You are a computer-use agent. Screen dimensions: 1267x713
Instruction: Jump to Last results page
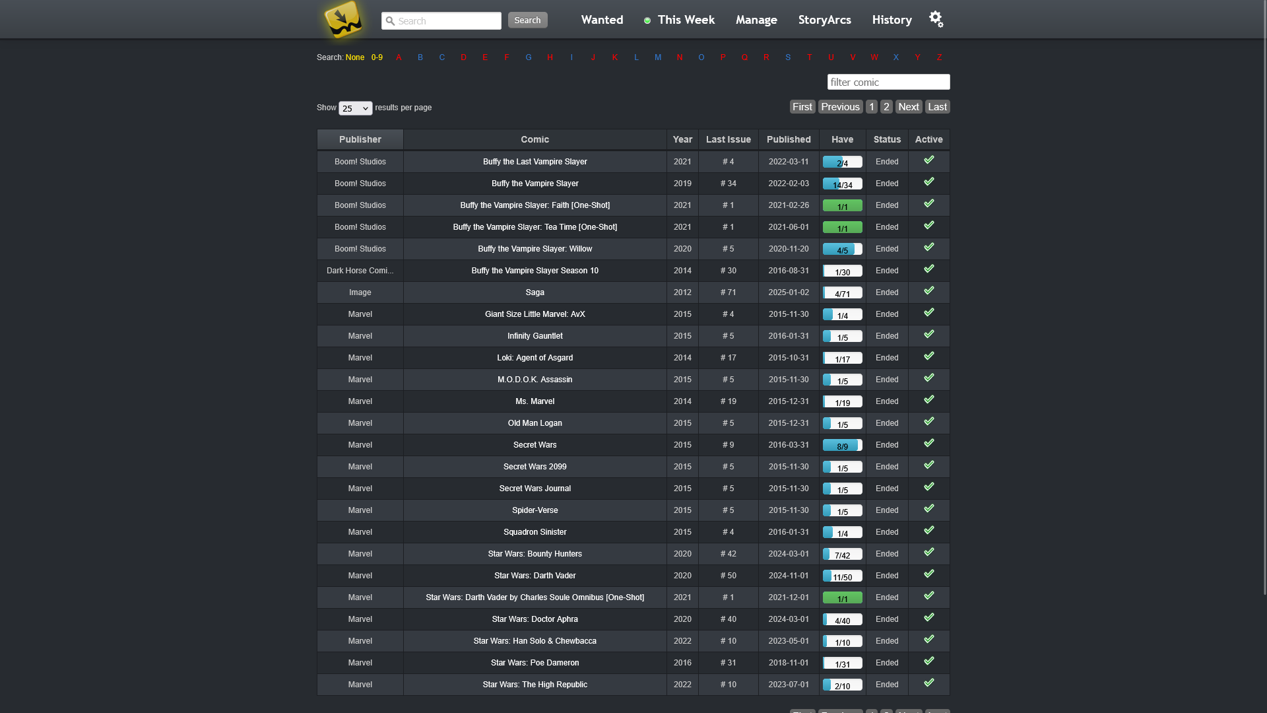[x=937, y=107]
